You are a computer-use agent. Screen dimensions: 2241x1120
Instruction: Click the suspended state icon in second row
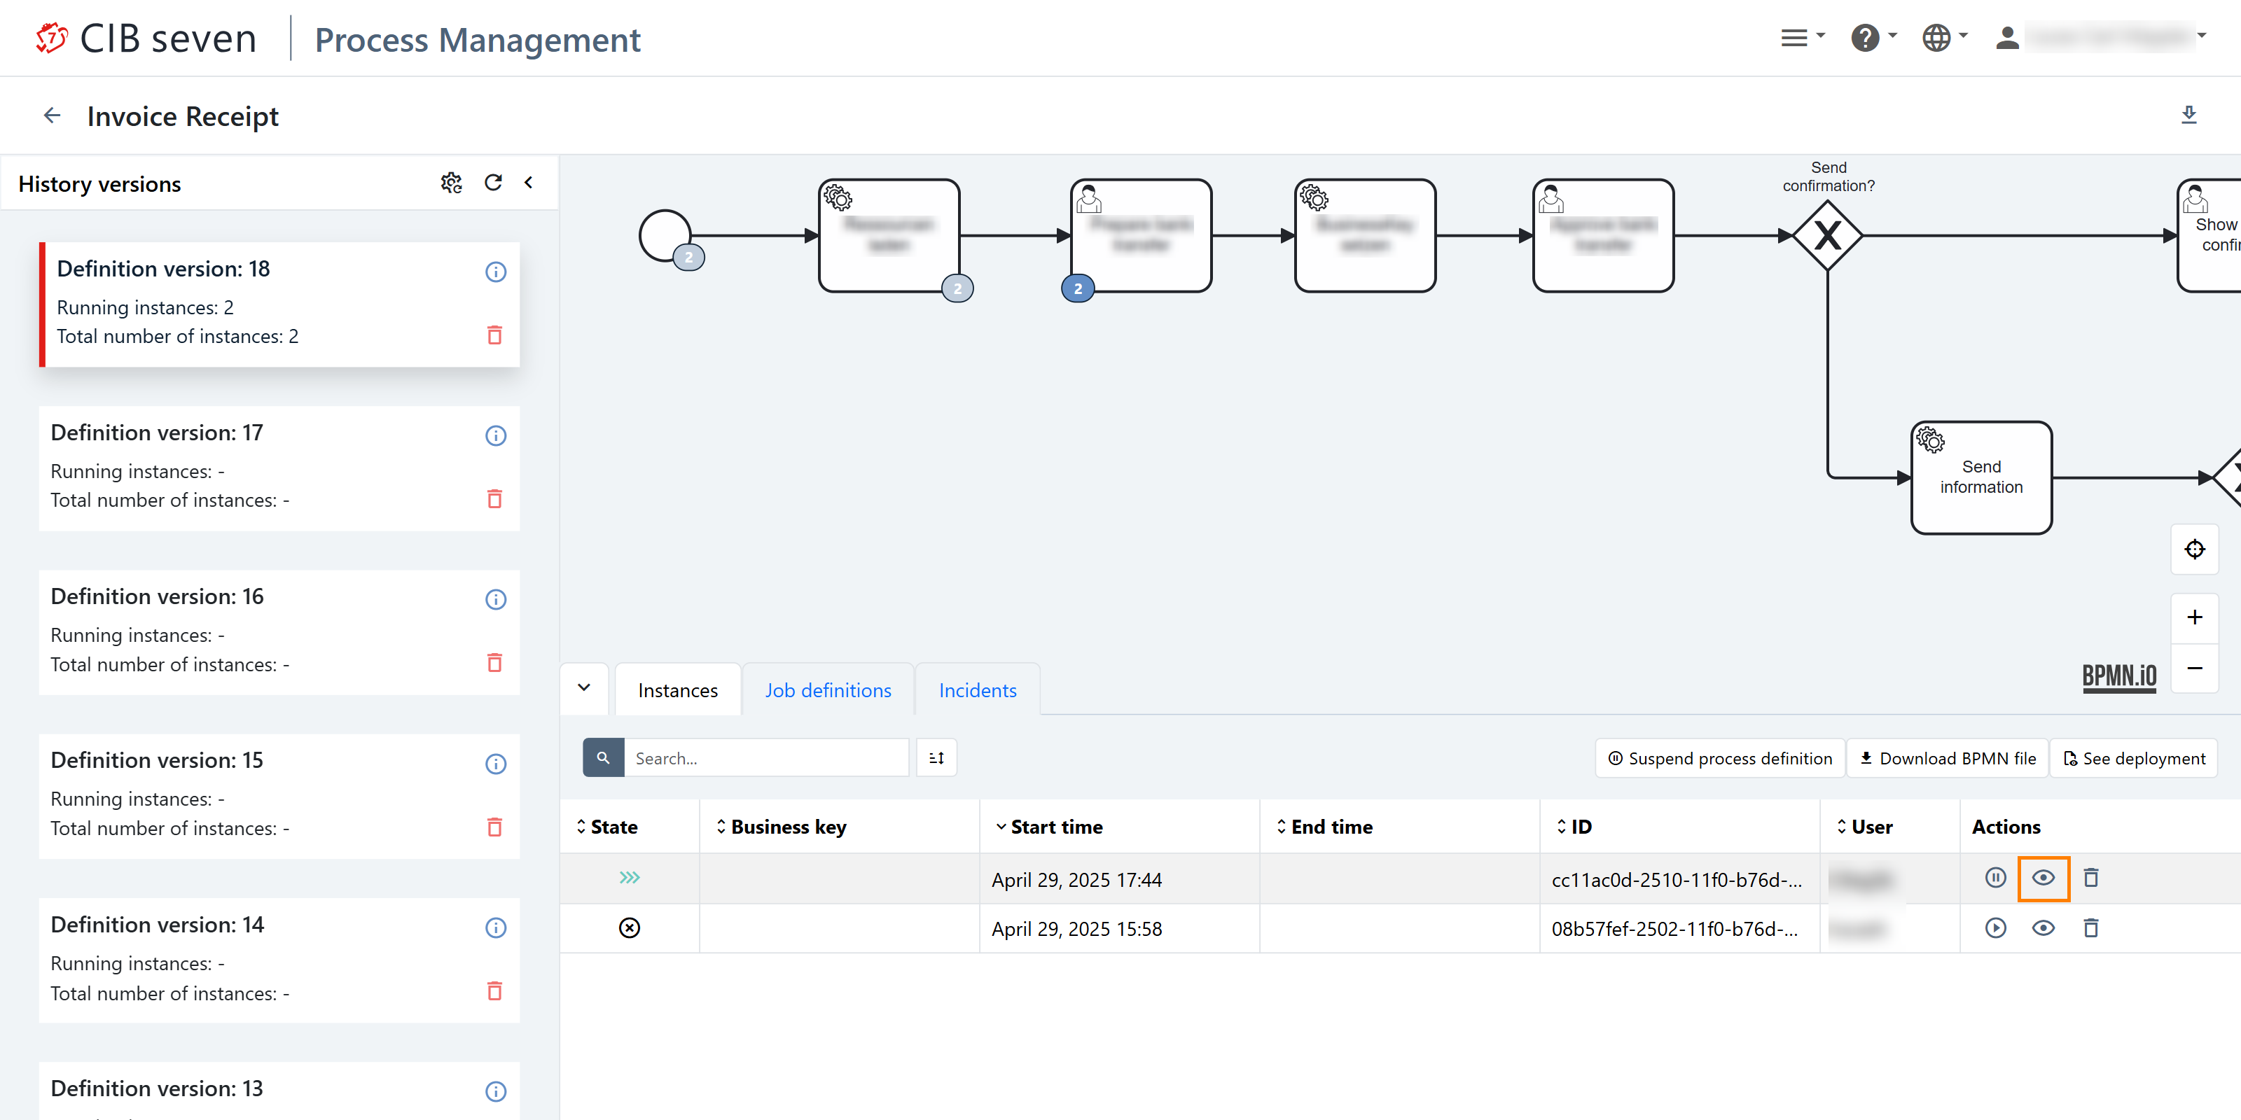point(629,927)
